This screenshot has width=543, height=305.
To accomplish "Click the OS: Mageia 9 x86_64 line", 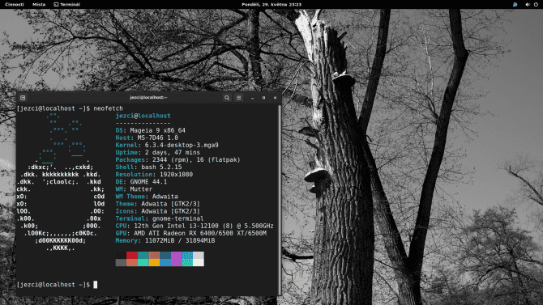I will [150, 130].
